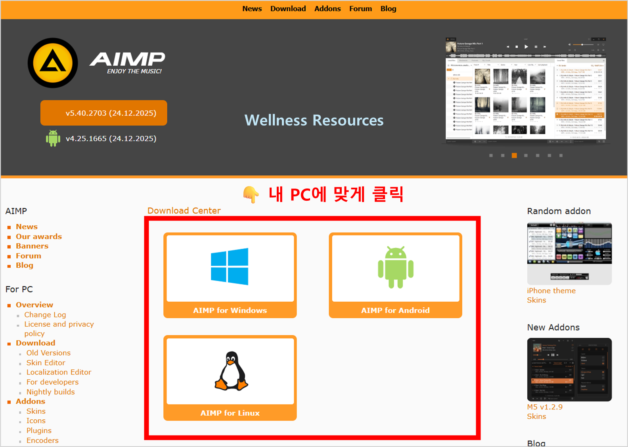Open Icons in the left sidebar

pos(36,421)
